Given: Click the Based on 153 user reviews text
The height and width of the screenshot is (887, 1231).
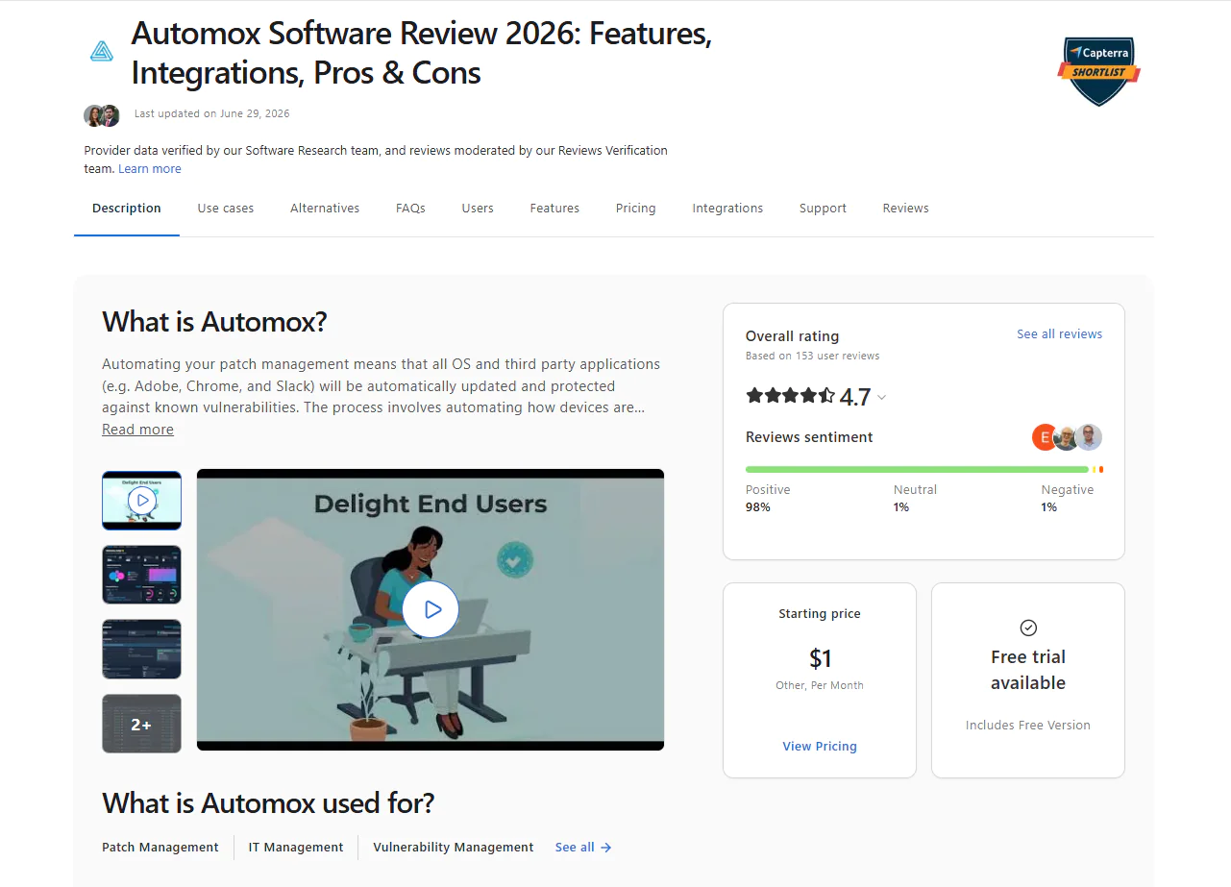Looking at the screenshot, I should tap(813, 356).
